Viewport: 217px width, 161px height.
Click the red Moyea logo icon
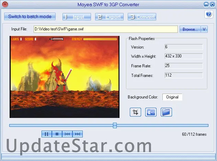click(x=5, y=4)
